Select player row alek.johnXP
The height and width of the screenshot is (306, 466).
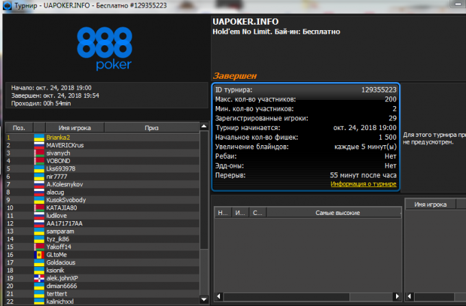102,278
